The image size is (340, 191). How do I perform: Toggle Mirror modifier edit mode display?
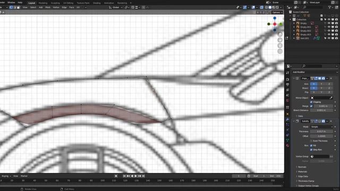(x=316, y=79)
